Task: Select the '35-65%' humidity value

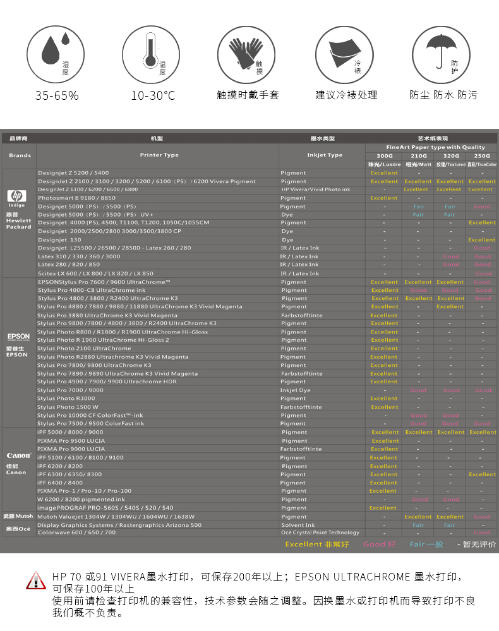Action: pos(57,96)
